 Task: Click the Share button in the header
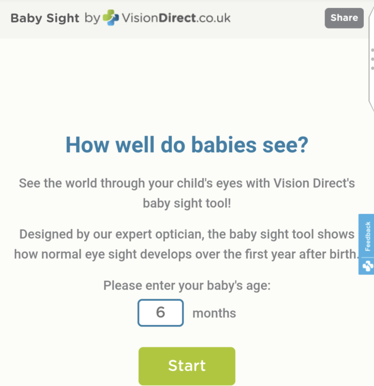point(344,18)
